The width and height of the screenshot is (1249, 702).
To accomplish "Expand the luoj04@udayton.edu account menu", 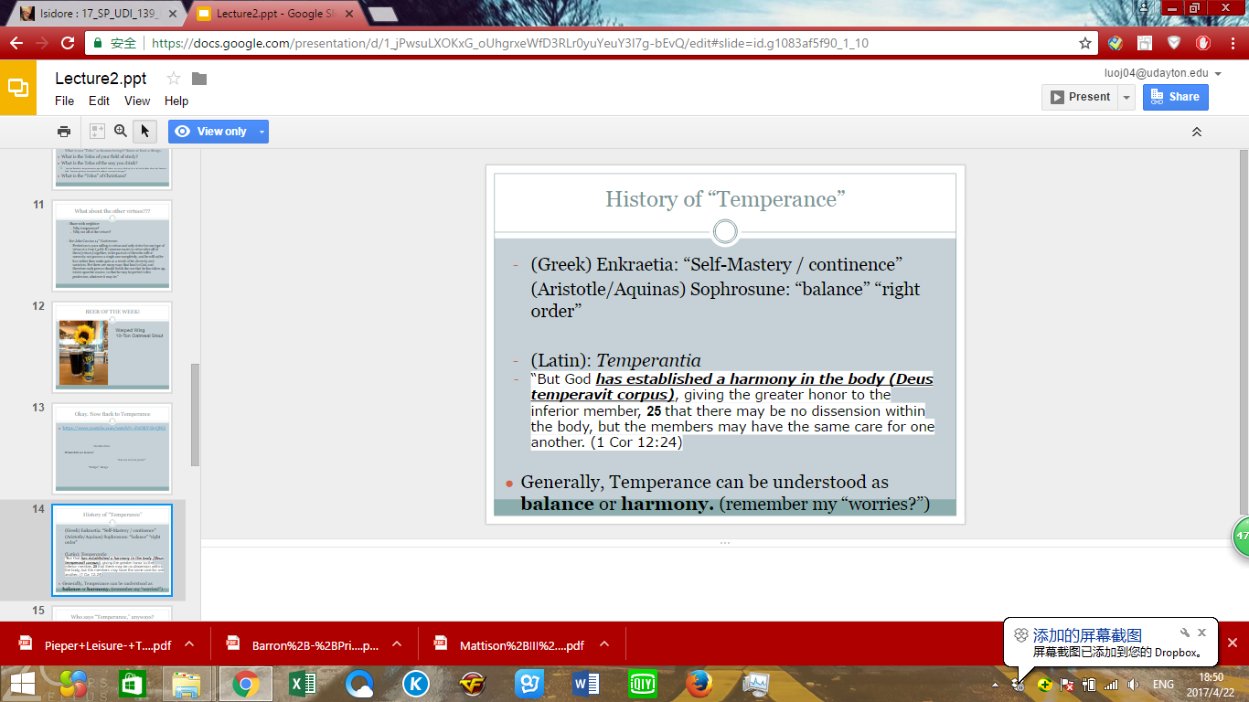I will 1217,73.
